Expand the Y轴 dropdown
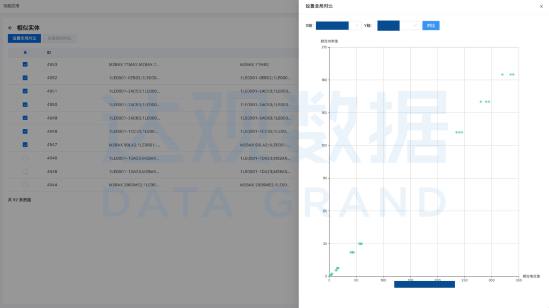 [398, 26]
